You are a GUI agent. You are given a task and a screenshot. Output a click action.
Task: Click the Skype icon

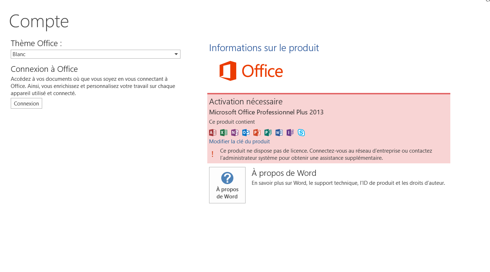click(x=301, y=133)
